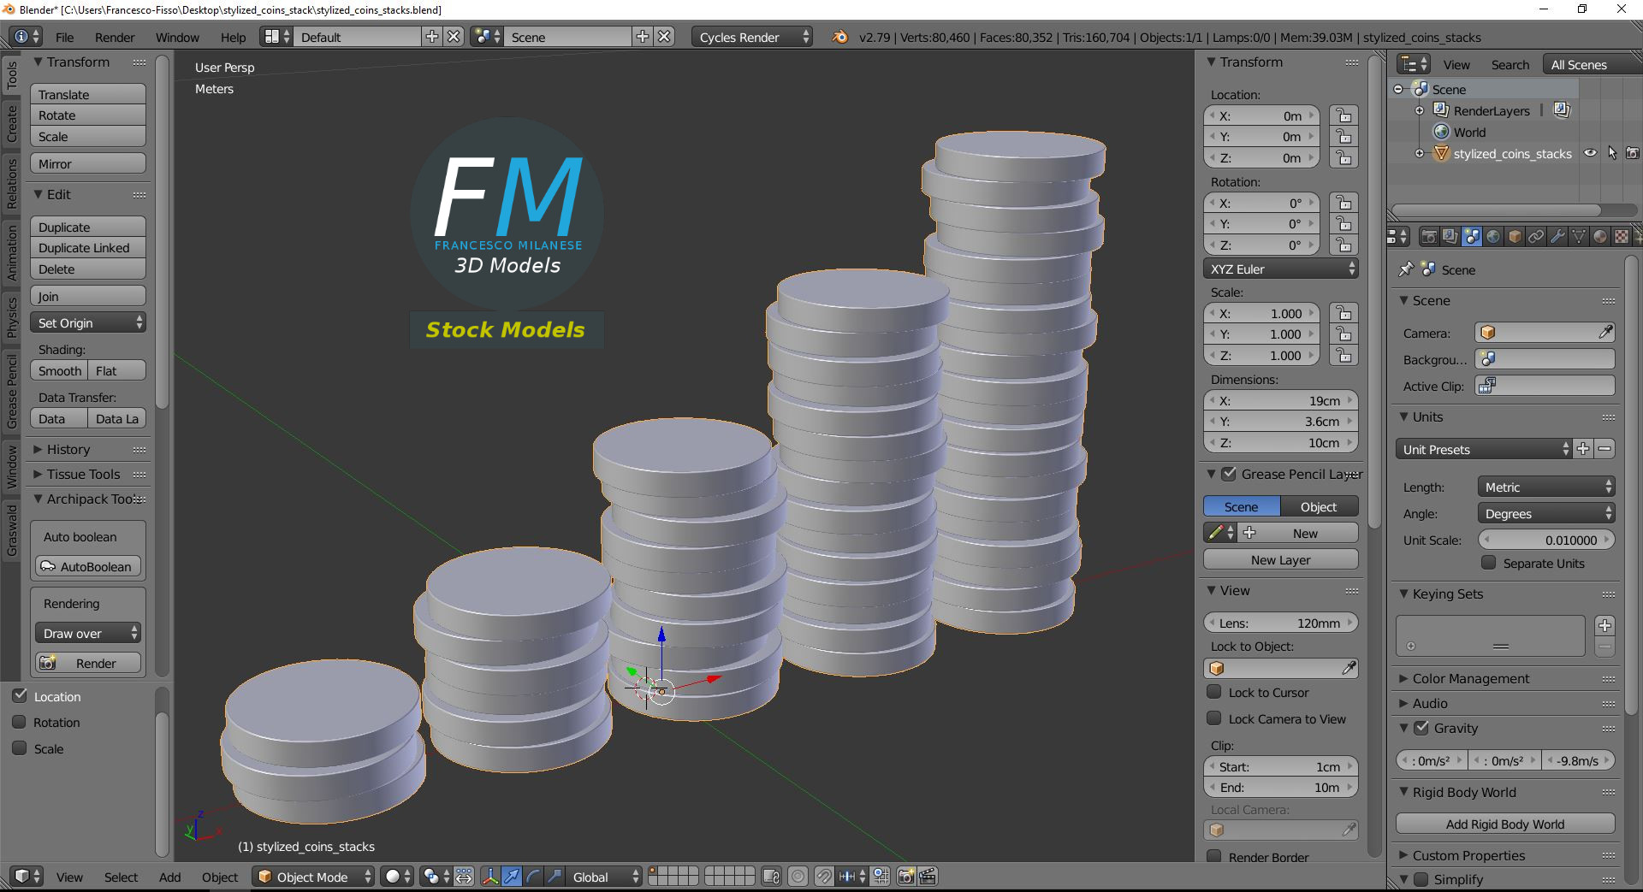This screenshot has width=1643, height=892.
Task: Click the AutoBoolean button
Action: tap(88, 566)
